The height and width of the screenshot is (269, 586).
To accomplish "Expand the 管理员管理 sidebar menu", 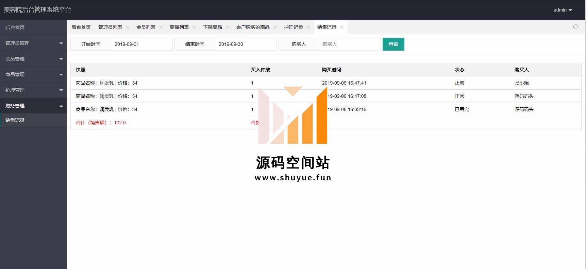I will tap(33, 43).
